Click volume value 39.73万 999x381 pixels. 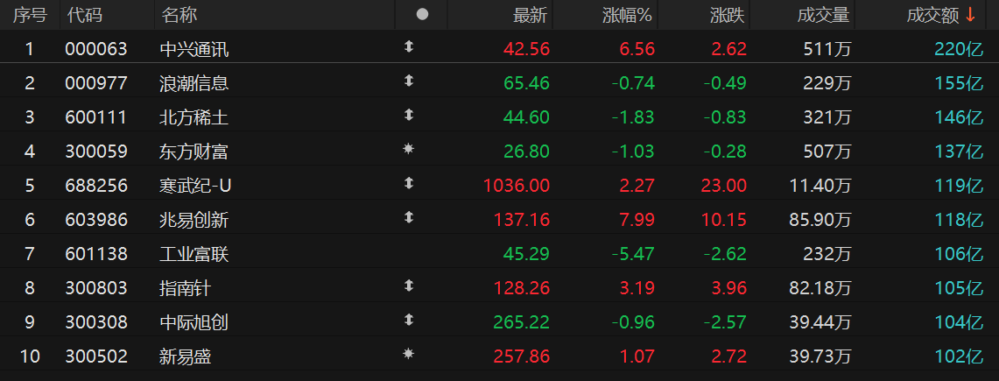click(820, 356)
